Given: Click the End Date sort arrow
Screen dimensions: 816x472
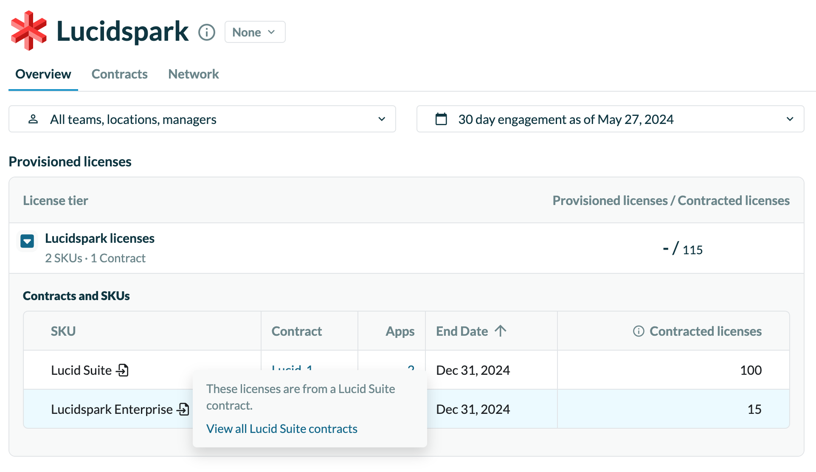Looking at the screenshot, I should click(x=501, y=331).
